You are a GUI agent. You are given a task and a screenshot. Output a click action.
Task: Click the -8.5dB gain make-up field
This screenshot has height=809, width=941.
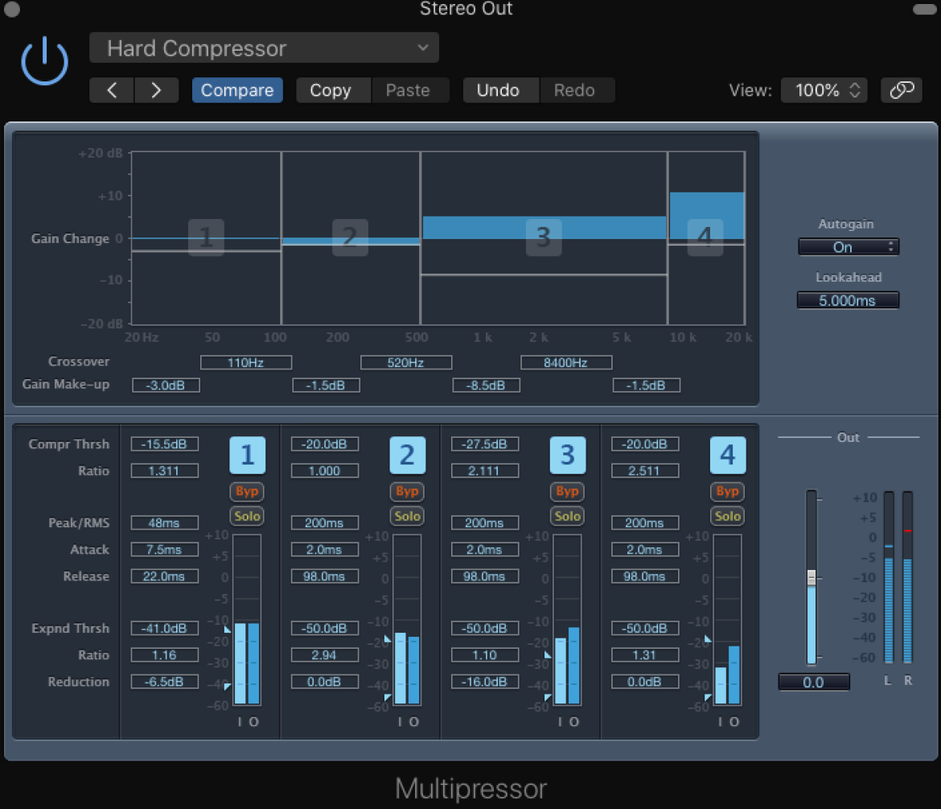tap(486, 386)
